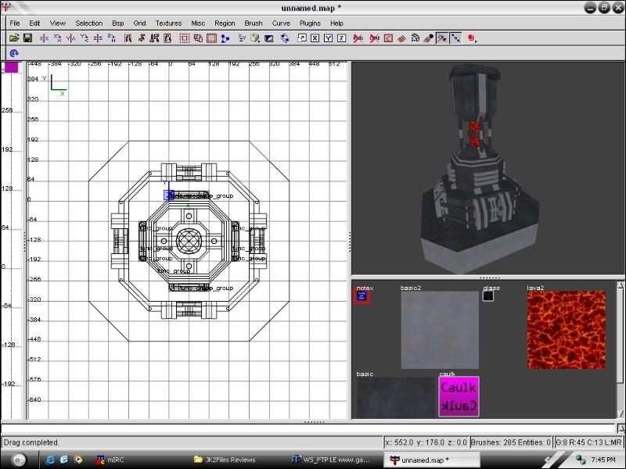Open the Bsp menu

click(117, 23)
